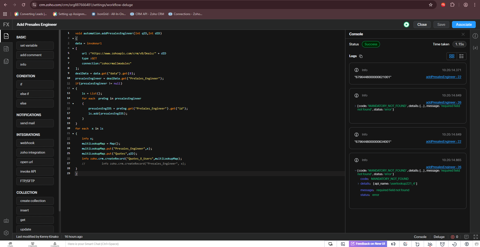Click the Associate button
The image size is (480, 247).
pyautogui.click(x=463, y=25)
